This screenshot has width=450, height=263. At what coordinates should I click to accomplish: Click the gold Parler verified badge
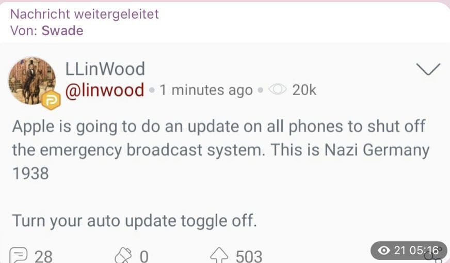pyautogui.click(x=51, y=100)
